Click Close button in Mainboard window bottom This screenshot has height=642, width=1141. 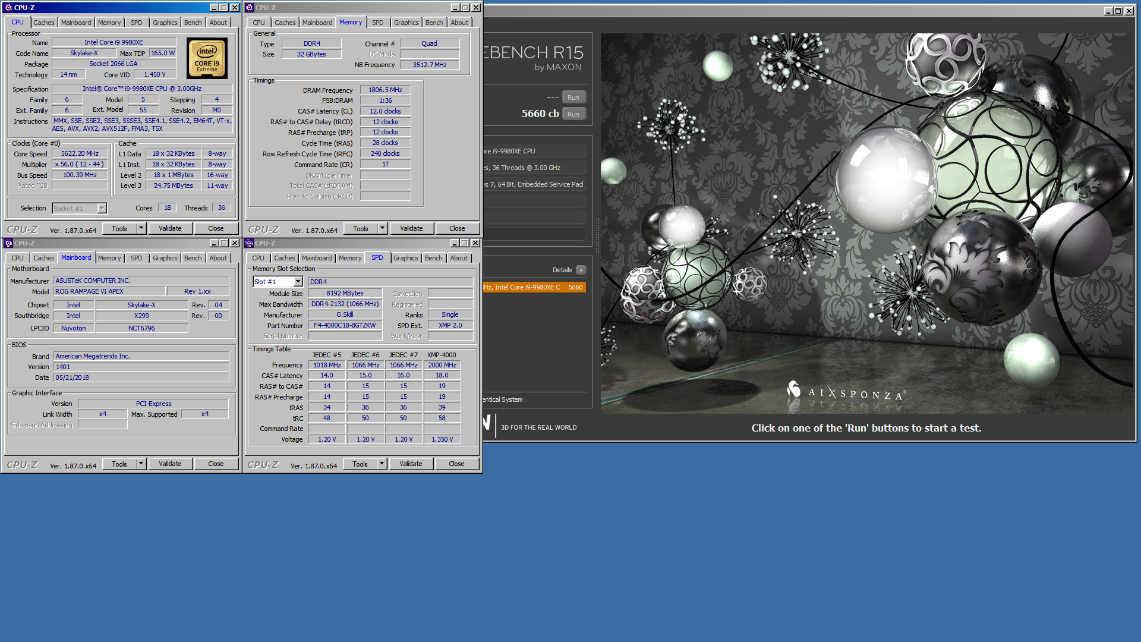[x=216, y=464]
